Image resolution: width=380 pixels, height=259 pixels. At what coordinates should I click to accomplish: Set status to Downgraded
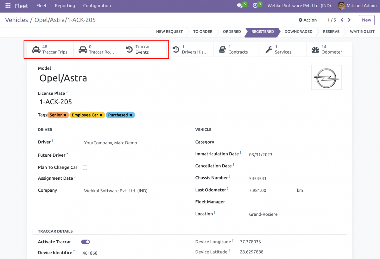coord(298,32)
